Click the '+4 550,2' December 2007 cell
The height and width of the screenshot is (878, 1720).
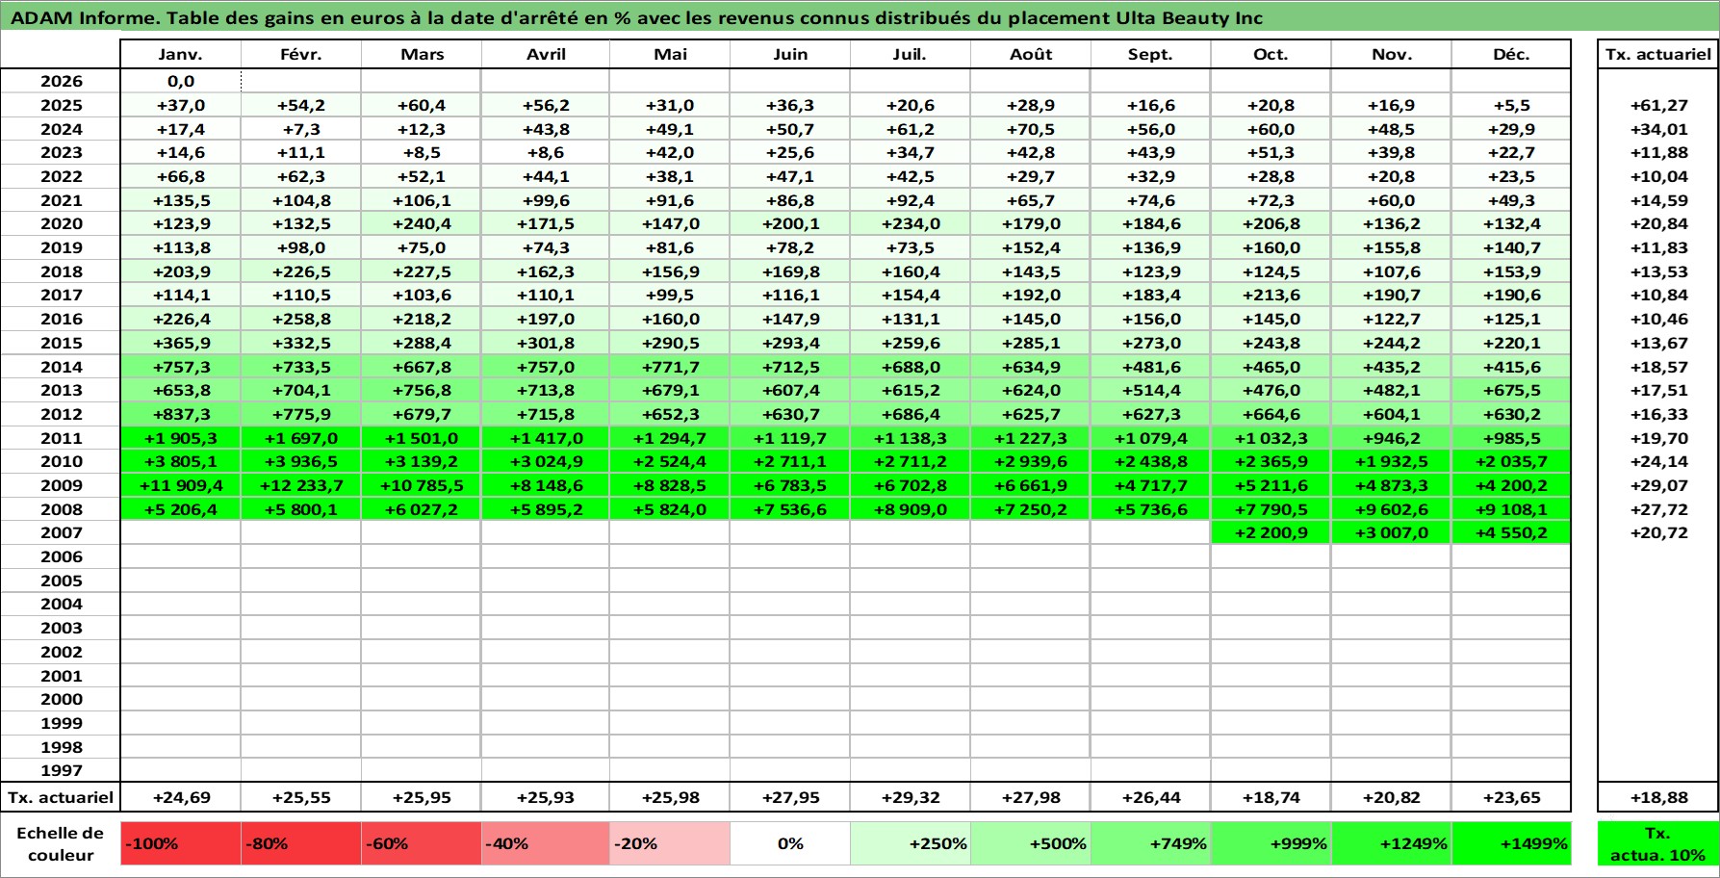click(1511, 532)
